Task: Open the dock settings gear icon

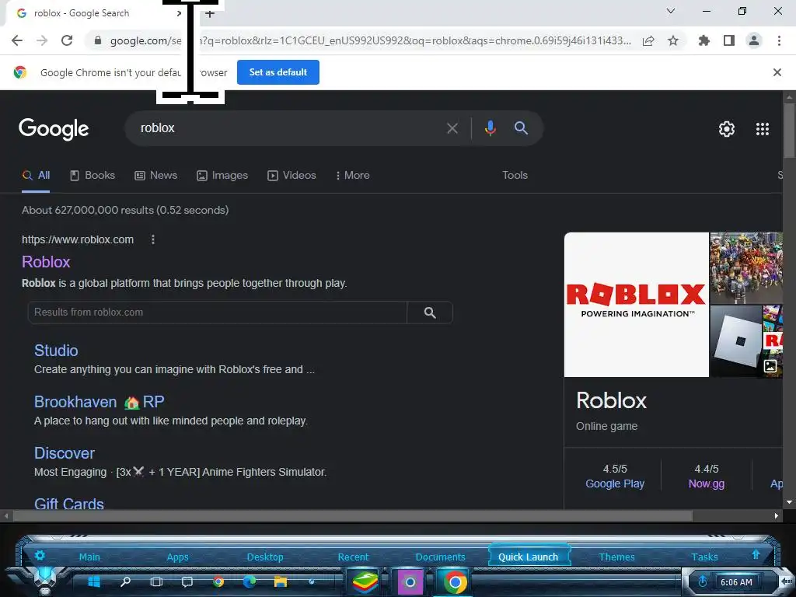Action: click(x=40, y=555)
